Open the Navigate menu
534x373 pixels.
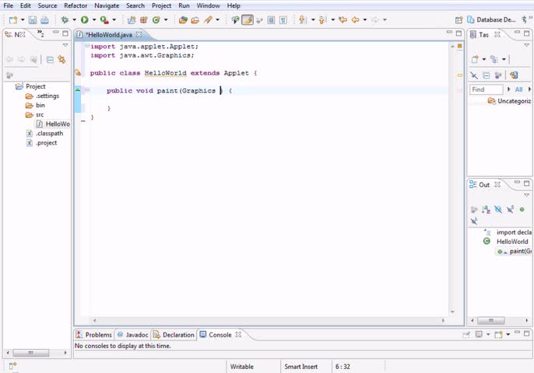pos(107,5)
